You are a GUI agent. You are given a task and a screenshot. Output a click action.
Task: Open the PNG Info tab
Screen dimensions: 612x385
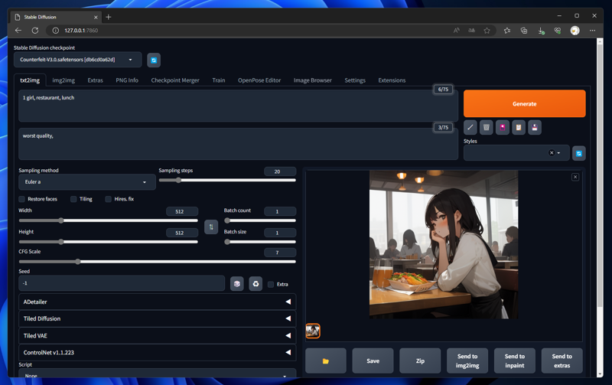(x=127, y=80)
